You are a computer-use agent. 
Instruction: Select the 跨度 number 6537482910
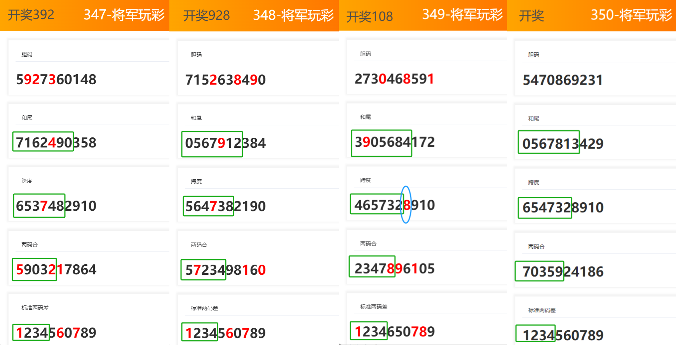[56, 206]
